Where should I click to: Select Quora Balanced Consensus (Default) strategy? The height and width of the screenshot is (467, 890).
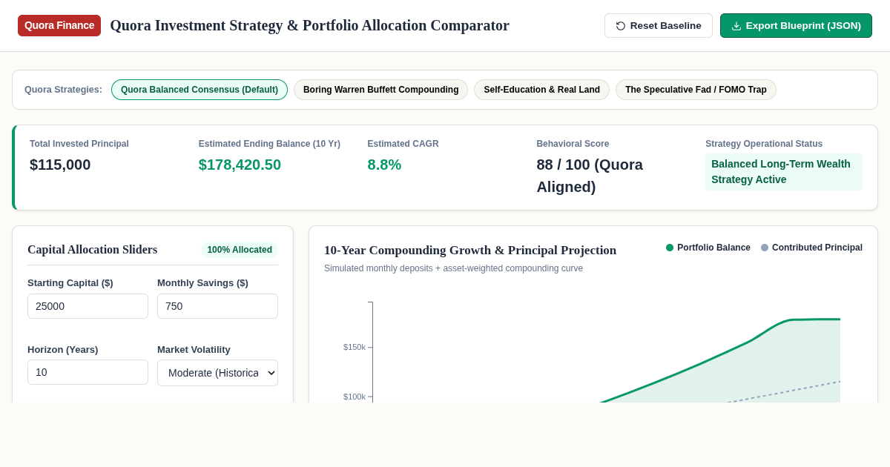click(200, 90)
